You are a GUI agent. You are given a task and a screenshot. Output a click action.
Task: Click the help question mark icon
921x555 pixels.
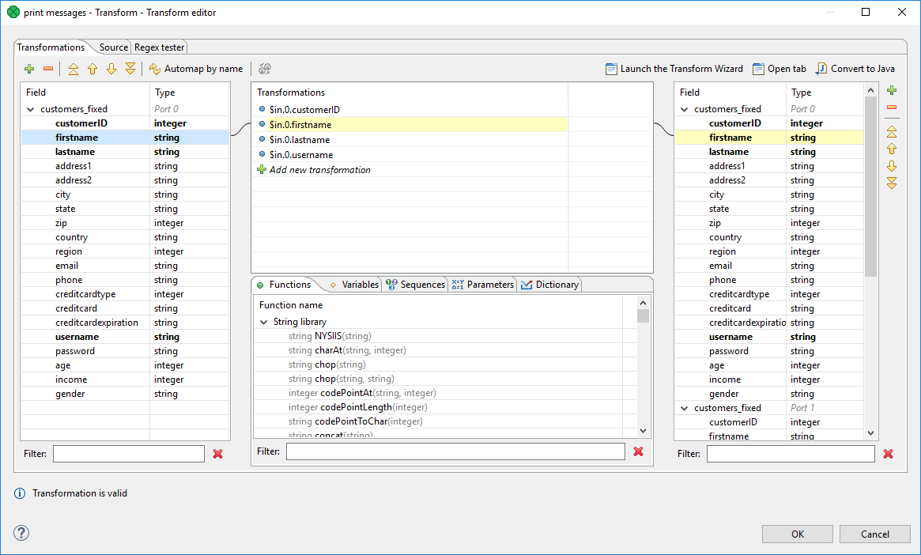21,533
